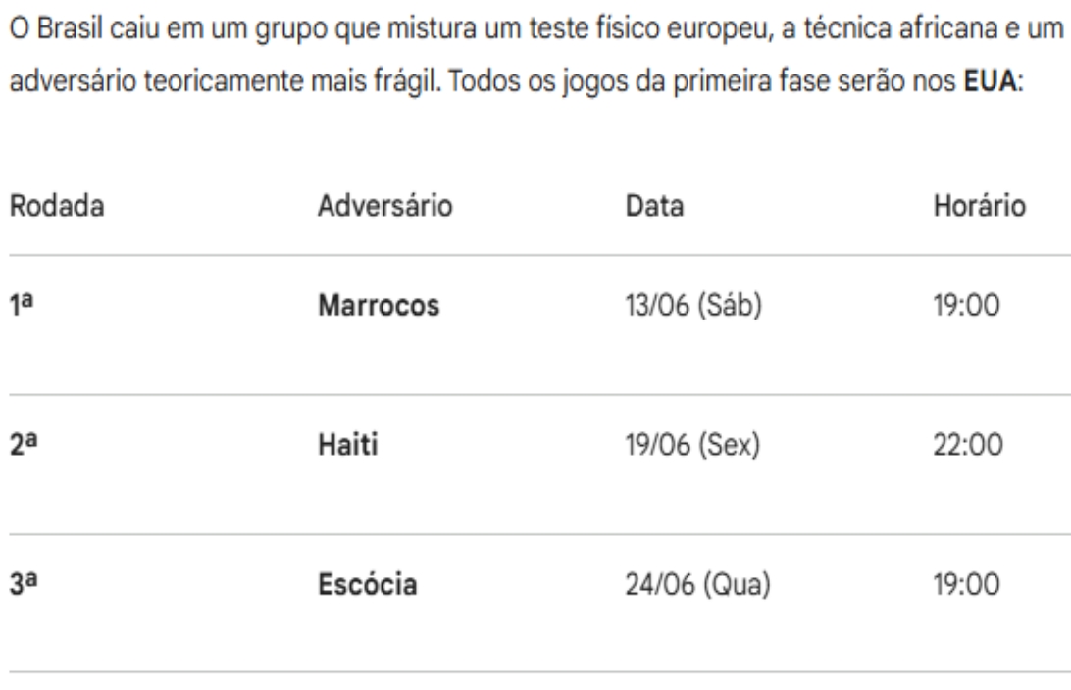Click the Adversário column header

click(384, 206)
